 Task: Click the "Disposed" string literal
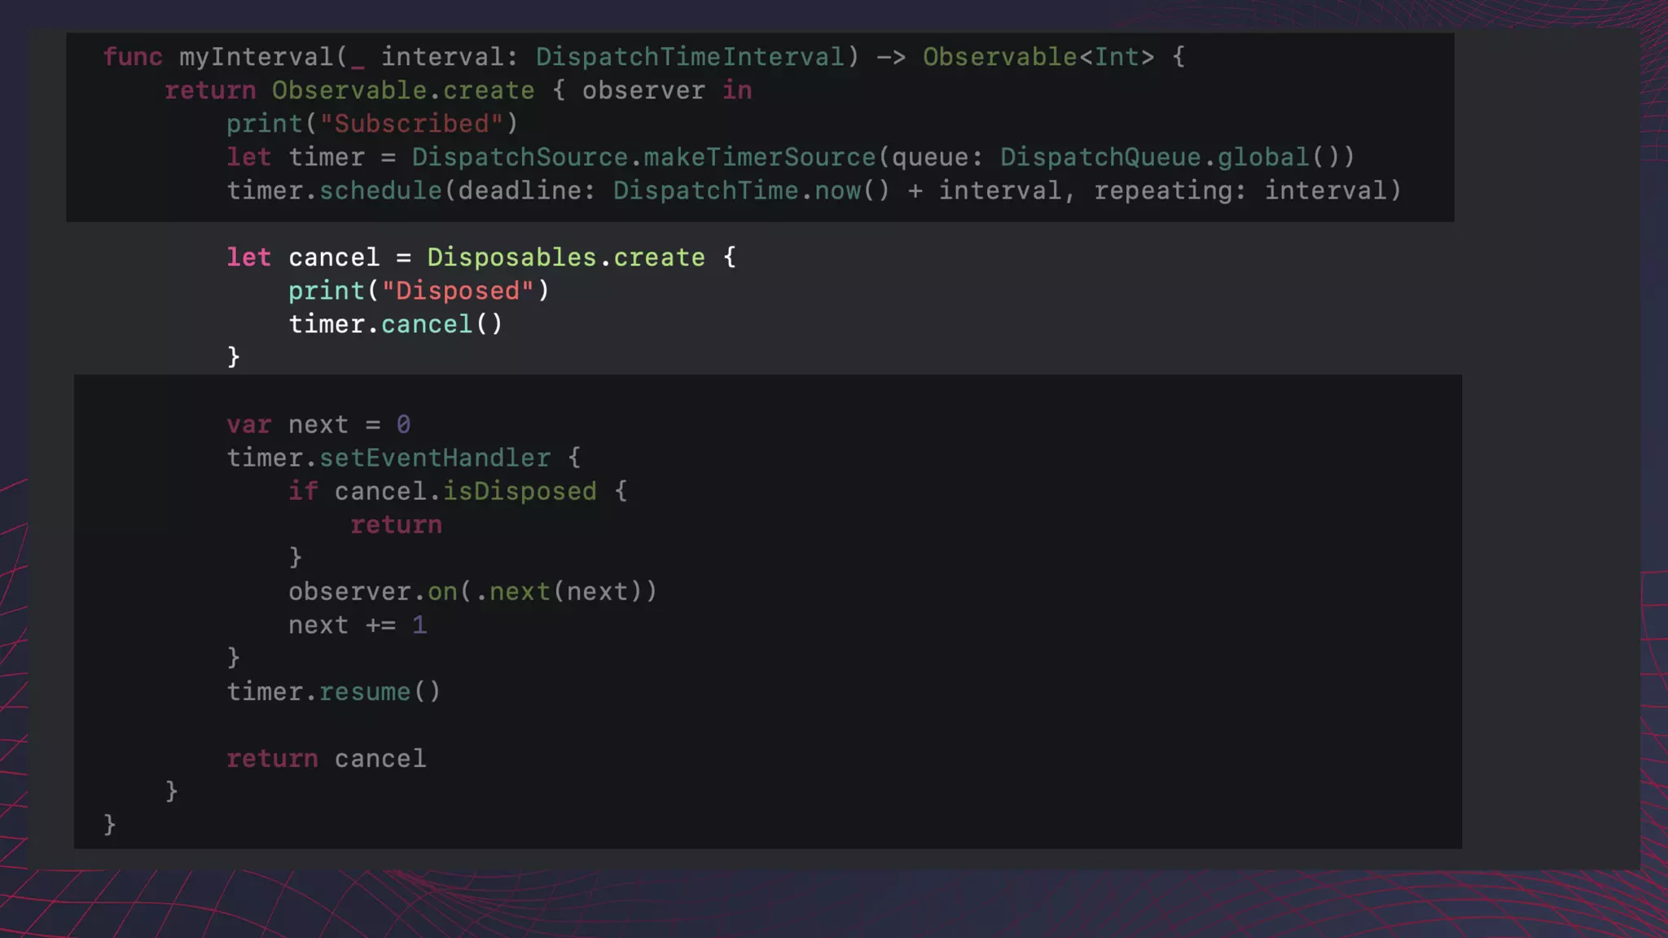click(x=458, y=291)
